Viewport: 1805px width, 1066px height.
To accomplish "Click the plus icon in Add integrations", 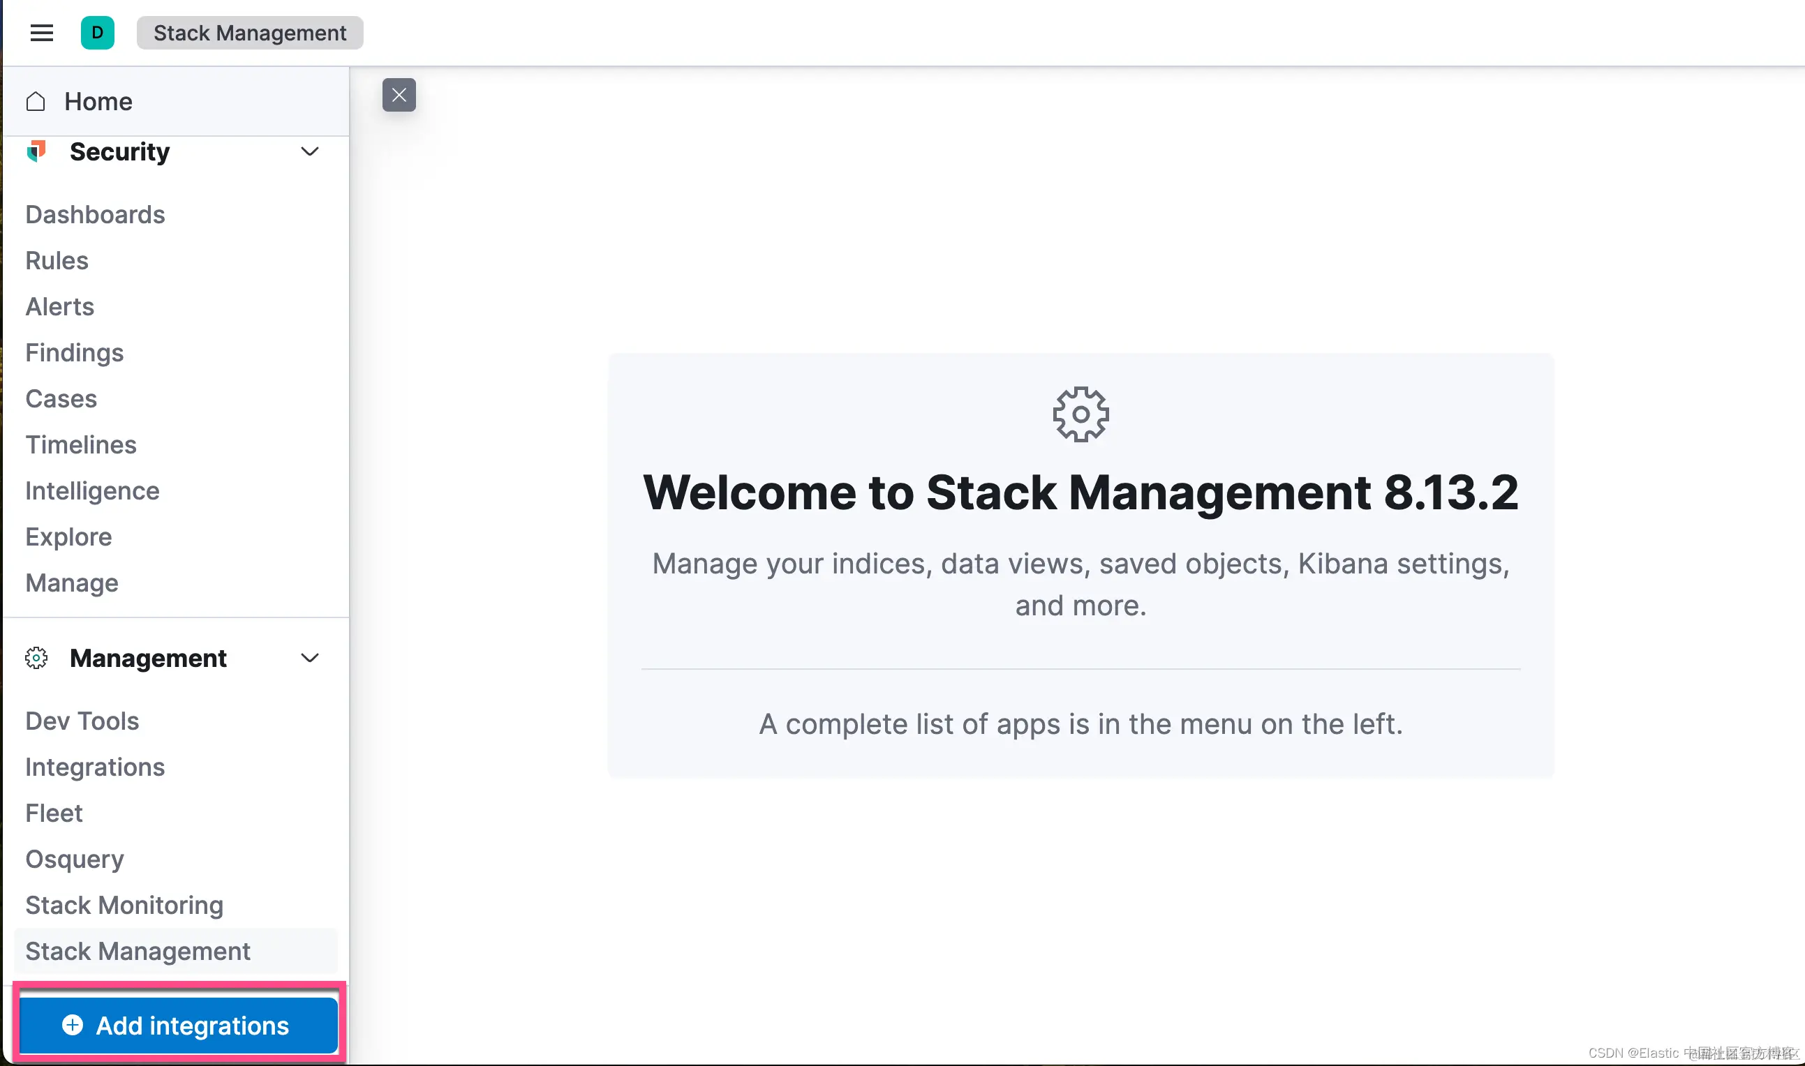I will (x=73, y=1025).
